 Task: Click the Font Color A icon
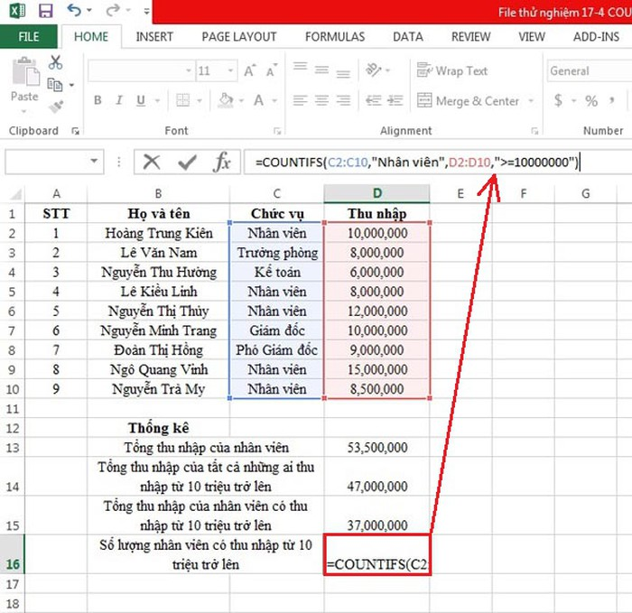(258, 100)
